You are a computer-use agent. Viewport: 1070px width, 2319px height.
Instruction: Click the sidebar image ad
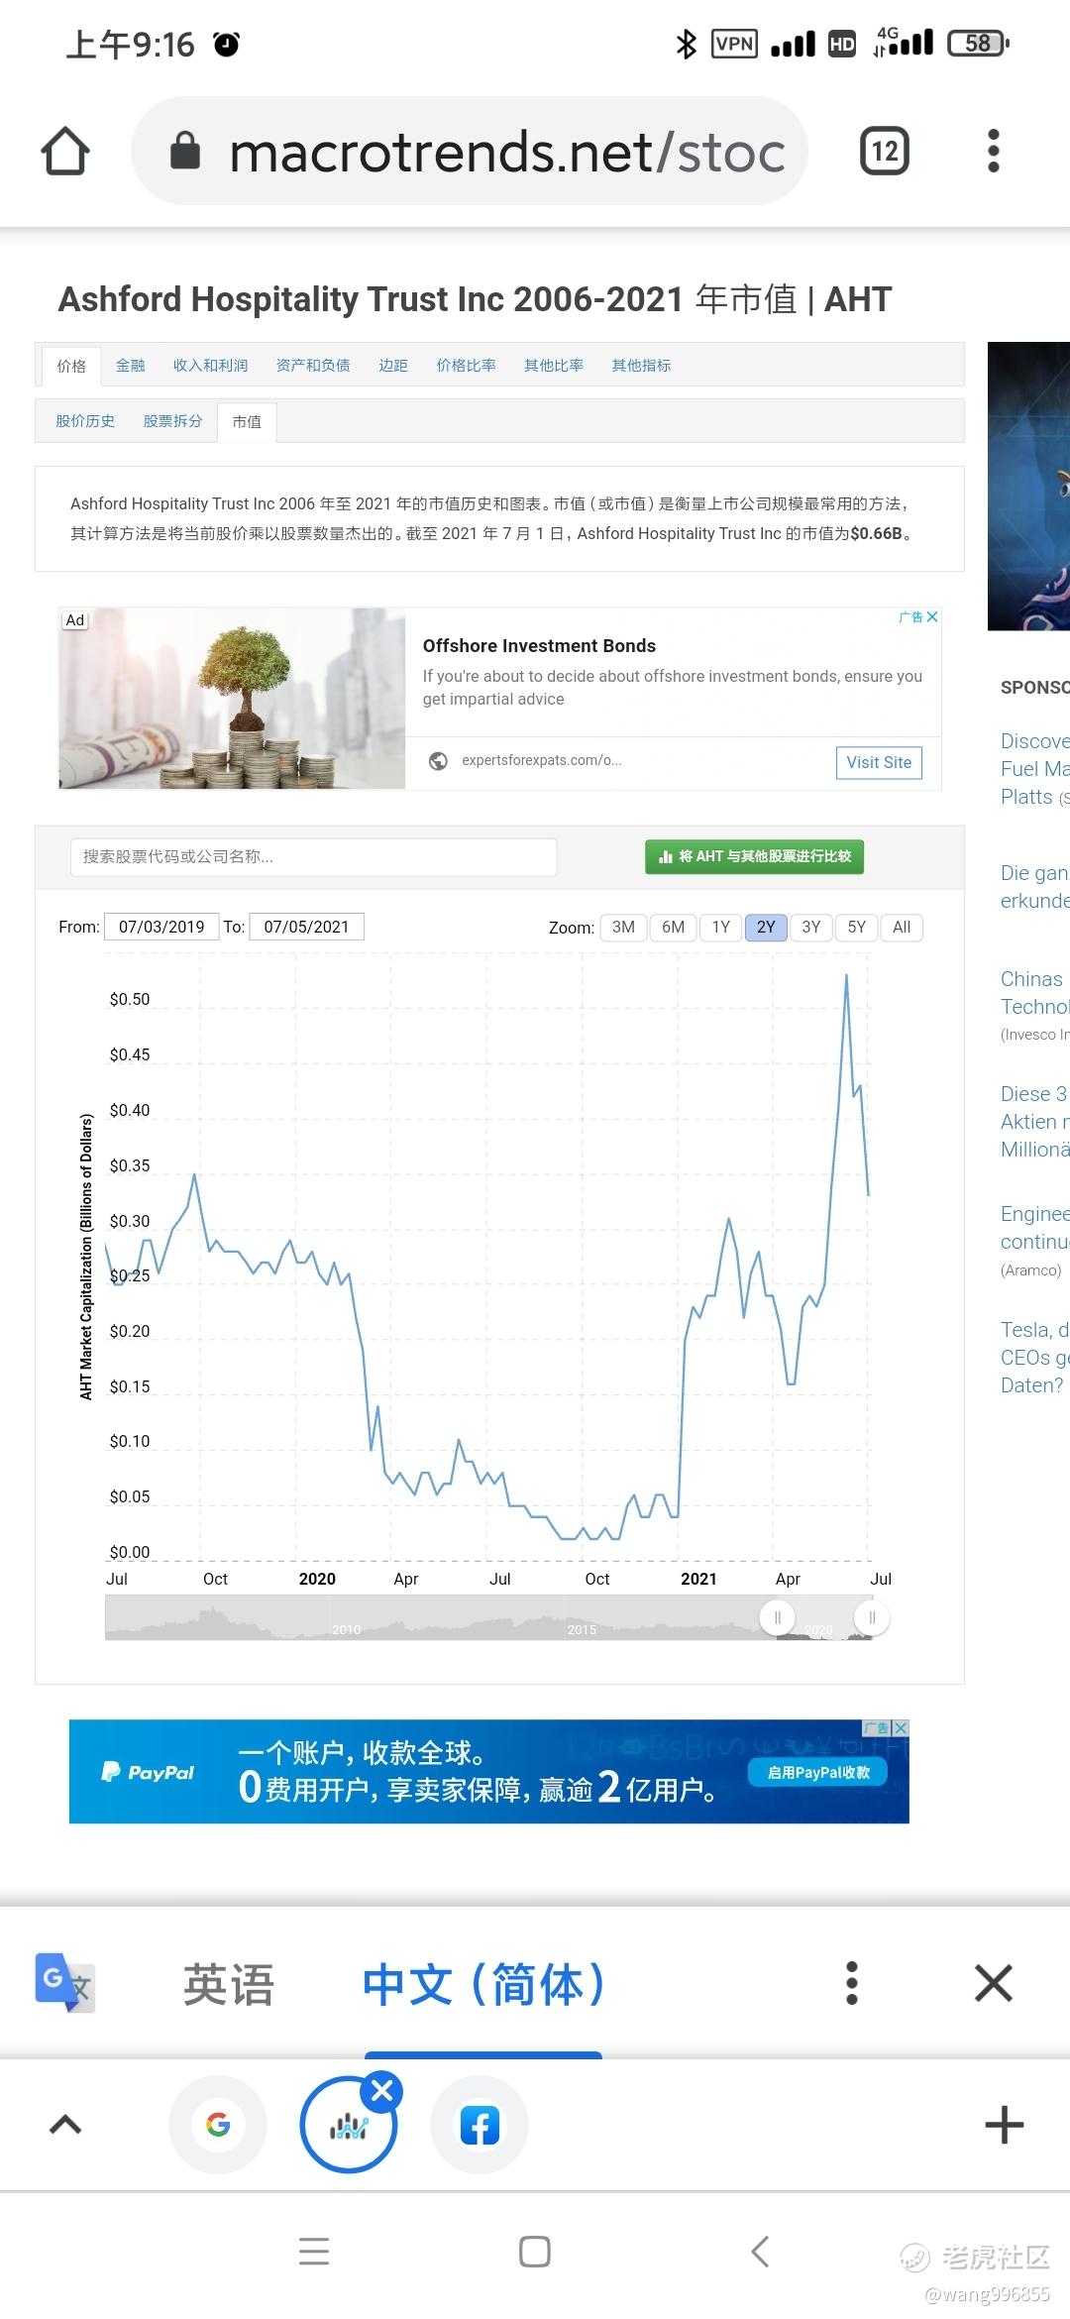(1028, 486)
